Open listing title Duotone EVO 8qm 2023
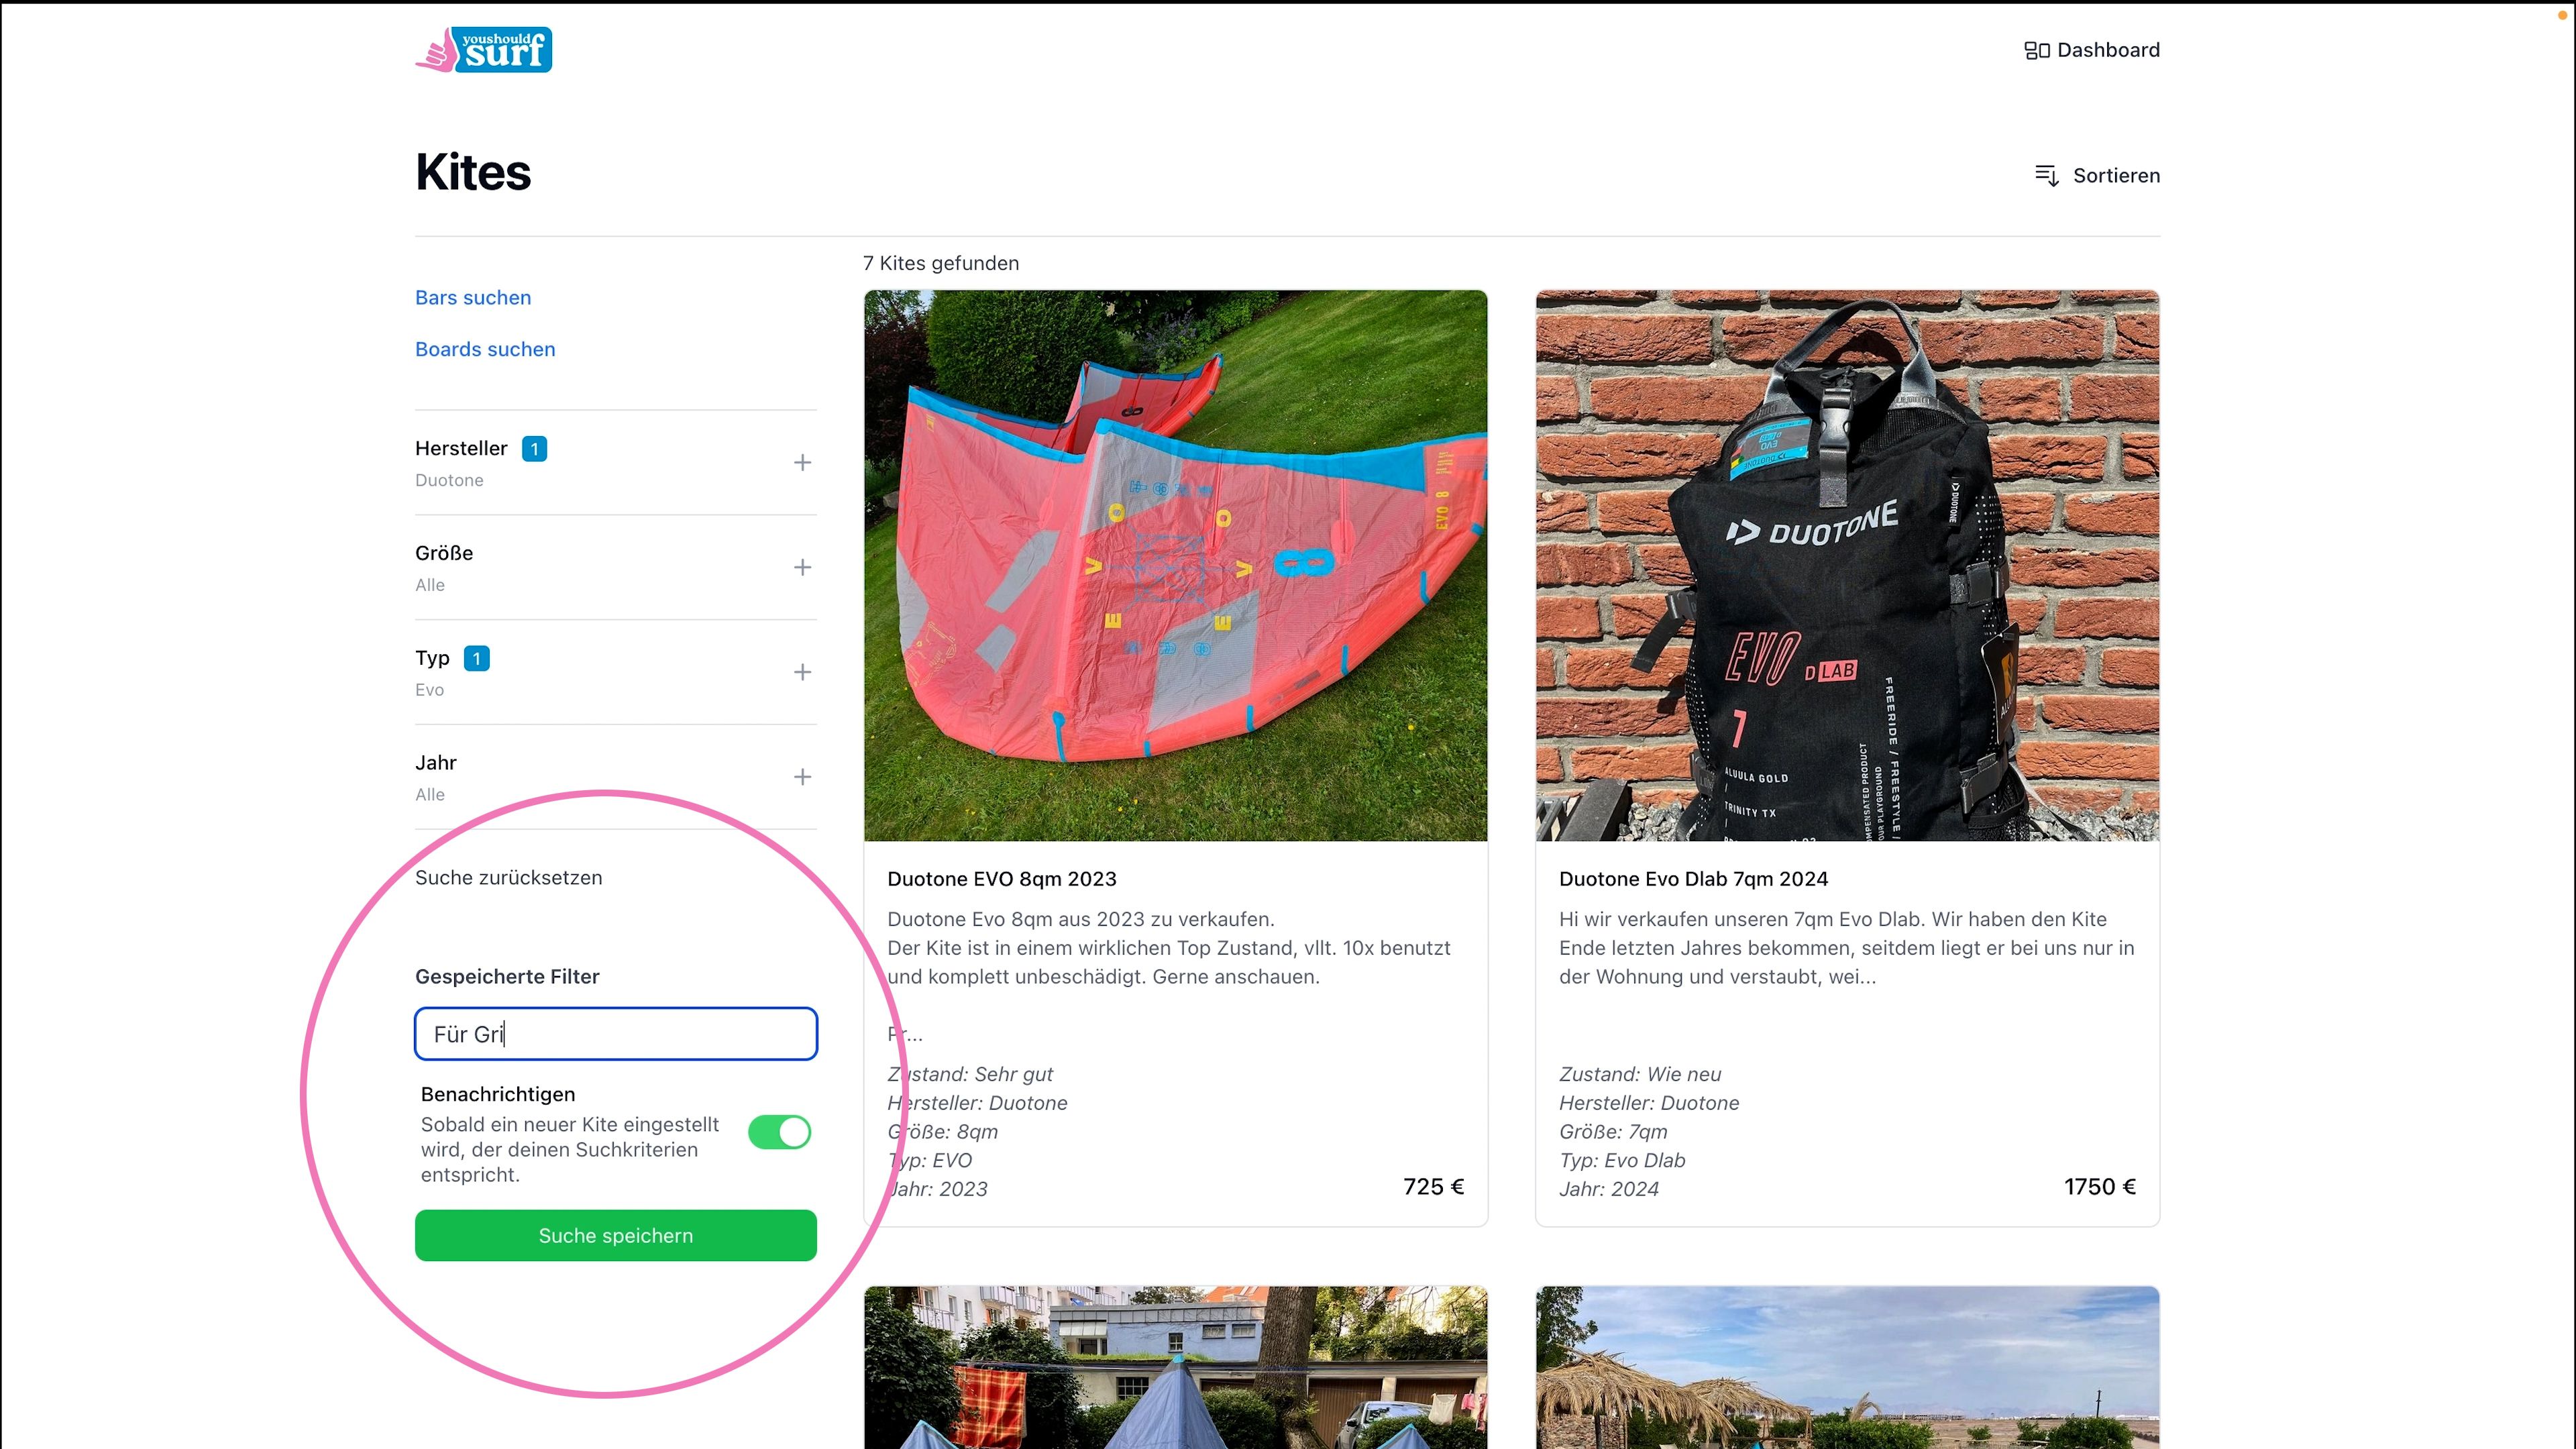 1002,878
